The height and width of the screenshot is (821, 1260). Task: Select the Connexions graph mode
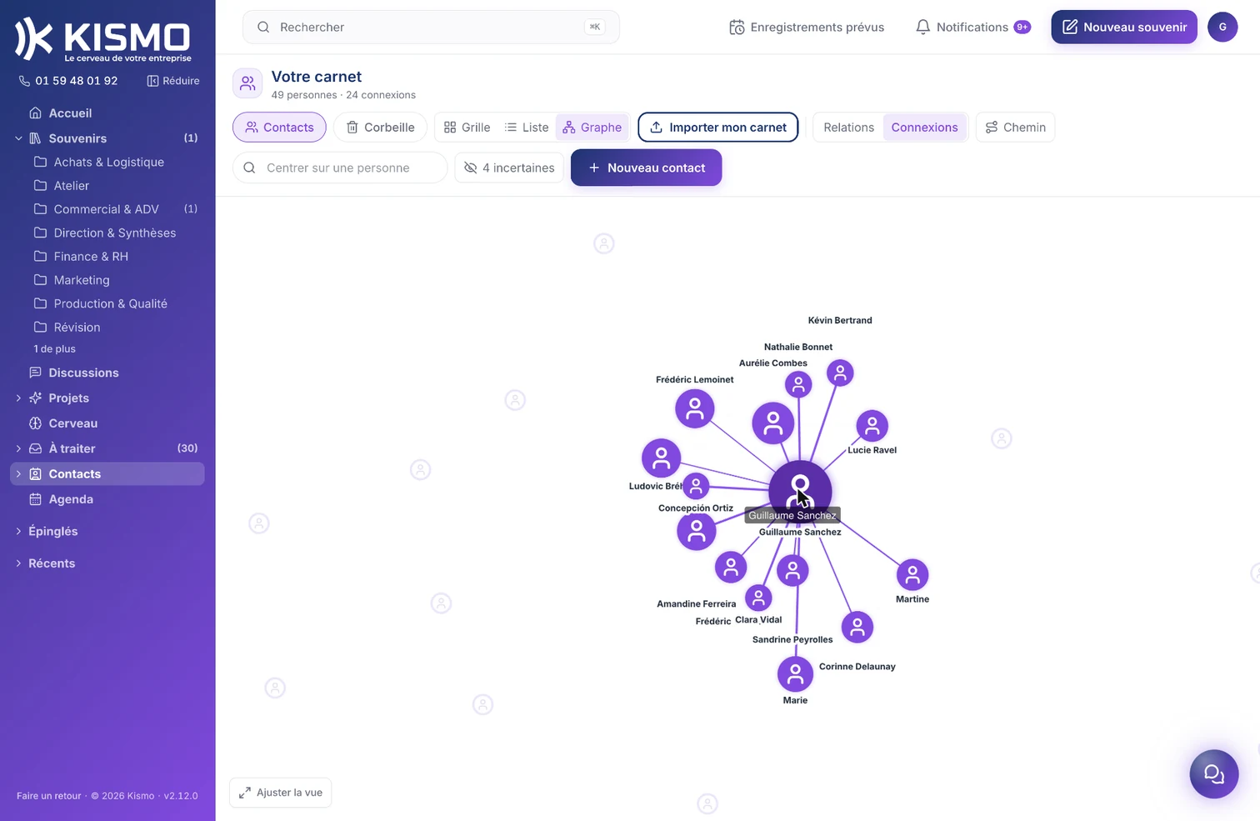[924, 128]
